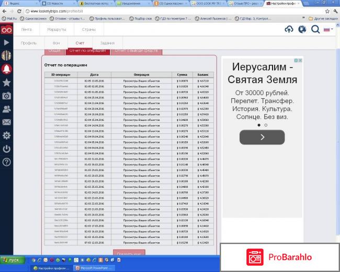Image resolution: width=340 pixels, height=272 pixels.
Task: Switch to Настройки профиля taskbar item
Action: click(51, 268)
